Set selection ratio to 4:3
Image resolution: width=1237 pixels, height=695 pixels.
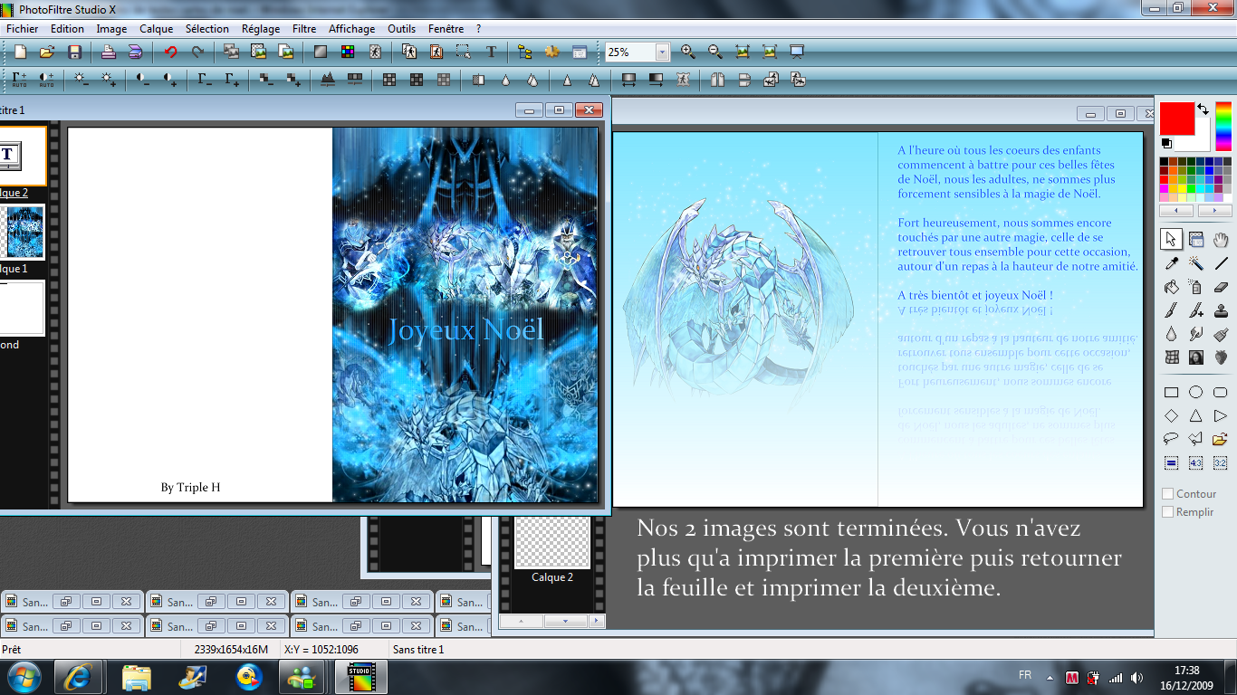point(1195,462)
